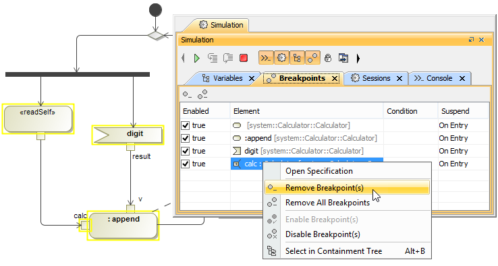498x266 pixels.
Task: Click On Entry in the calc row
Action: coord(453,164)
